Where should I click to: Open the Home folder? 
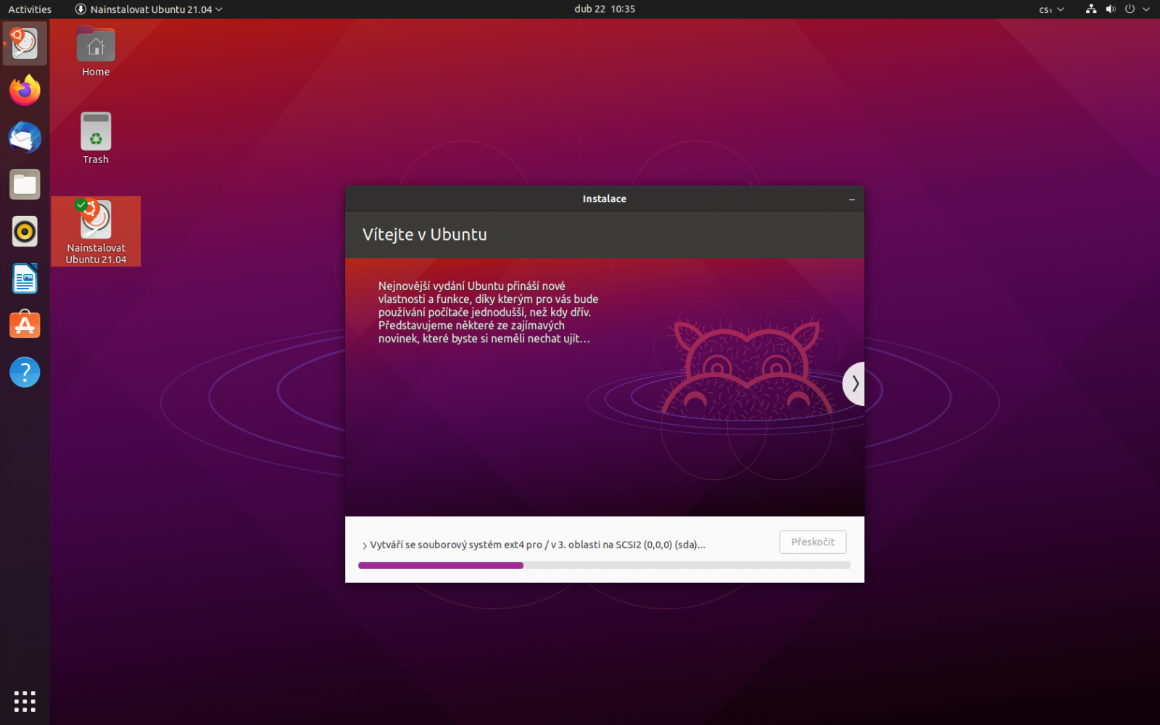pos(95,49)
